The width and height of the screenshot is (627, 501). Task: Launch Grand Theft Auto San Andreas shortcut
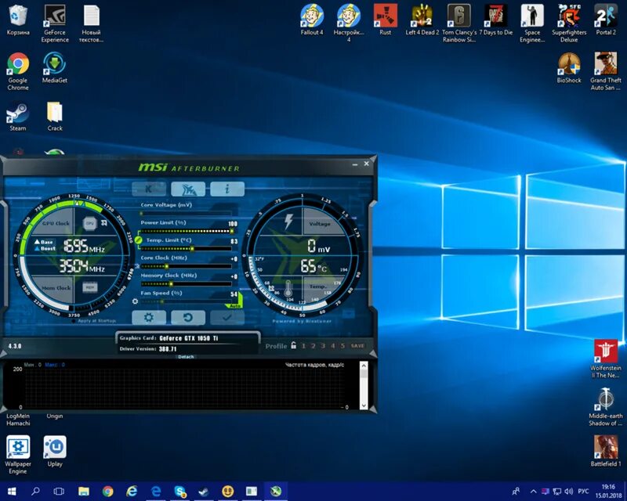[x=606, y=71]
